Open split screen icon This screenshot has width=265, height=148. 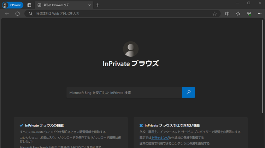227,13
